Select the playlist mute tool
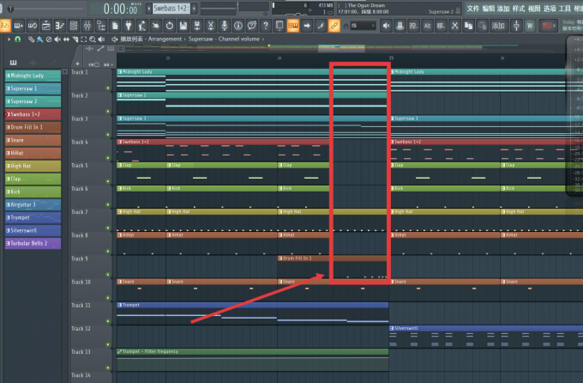 pos(57,40)
